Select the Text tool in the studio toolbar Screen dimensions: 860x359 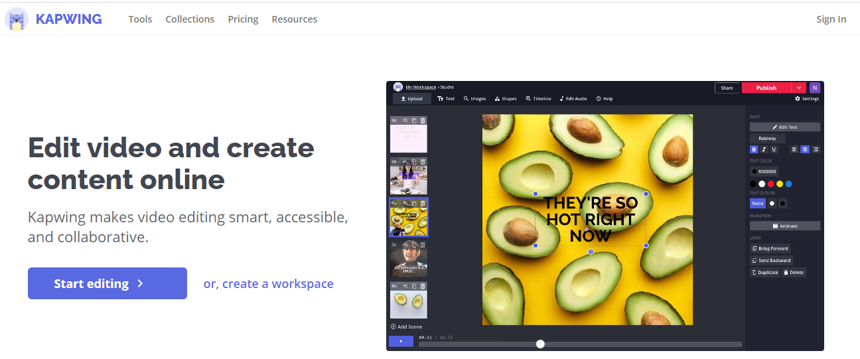[446, 98]
